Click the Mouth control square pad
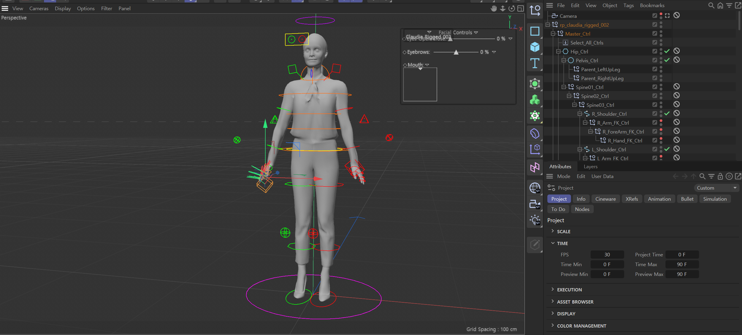 pos(420,85)
